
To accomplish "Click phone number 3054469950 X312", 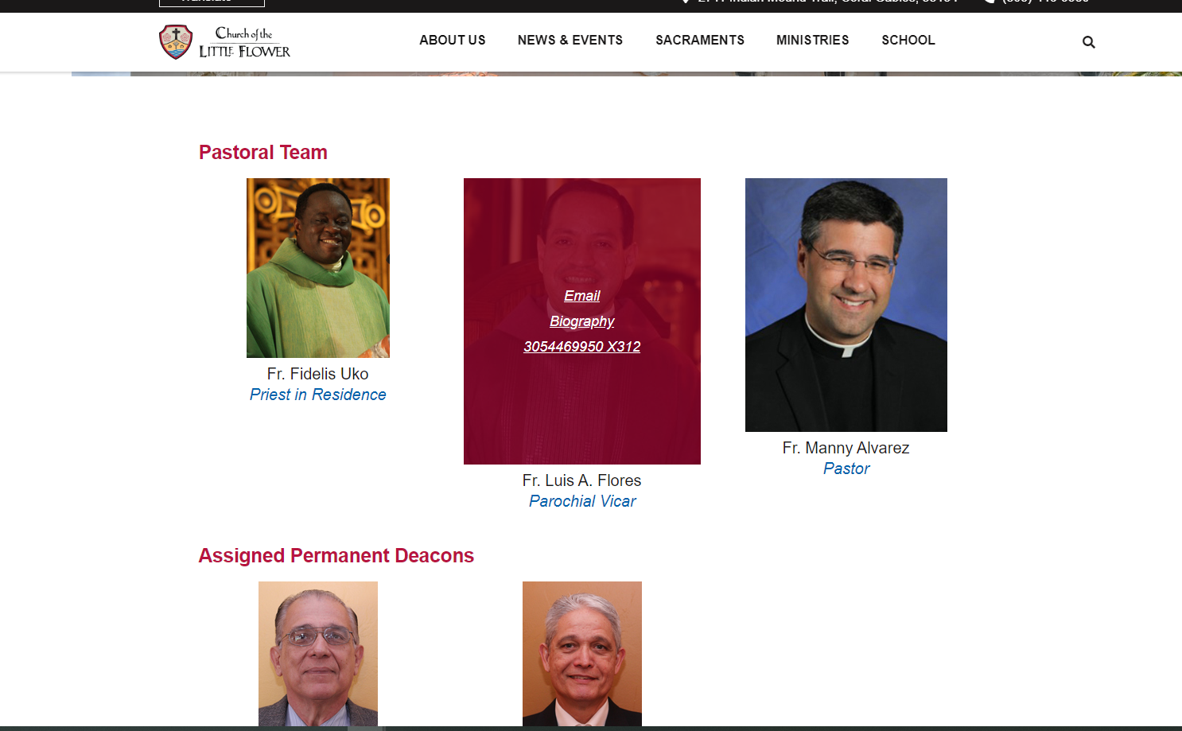I will click(x=582, y=347).
